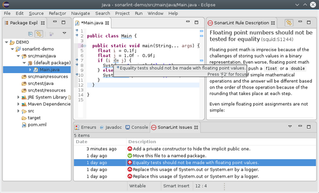Open the Refactor menu
319x193 pixels.
tap(57, 13)
